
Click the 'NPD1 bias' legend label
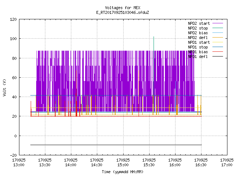[x=198, y=52]
